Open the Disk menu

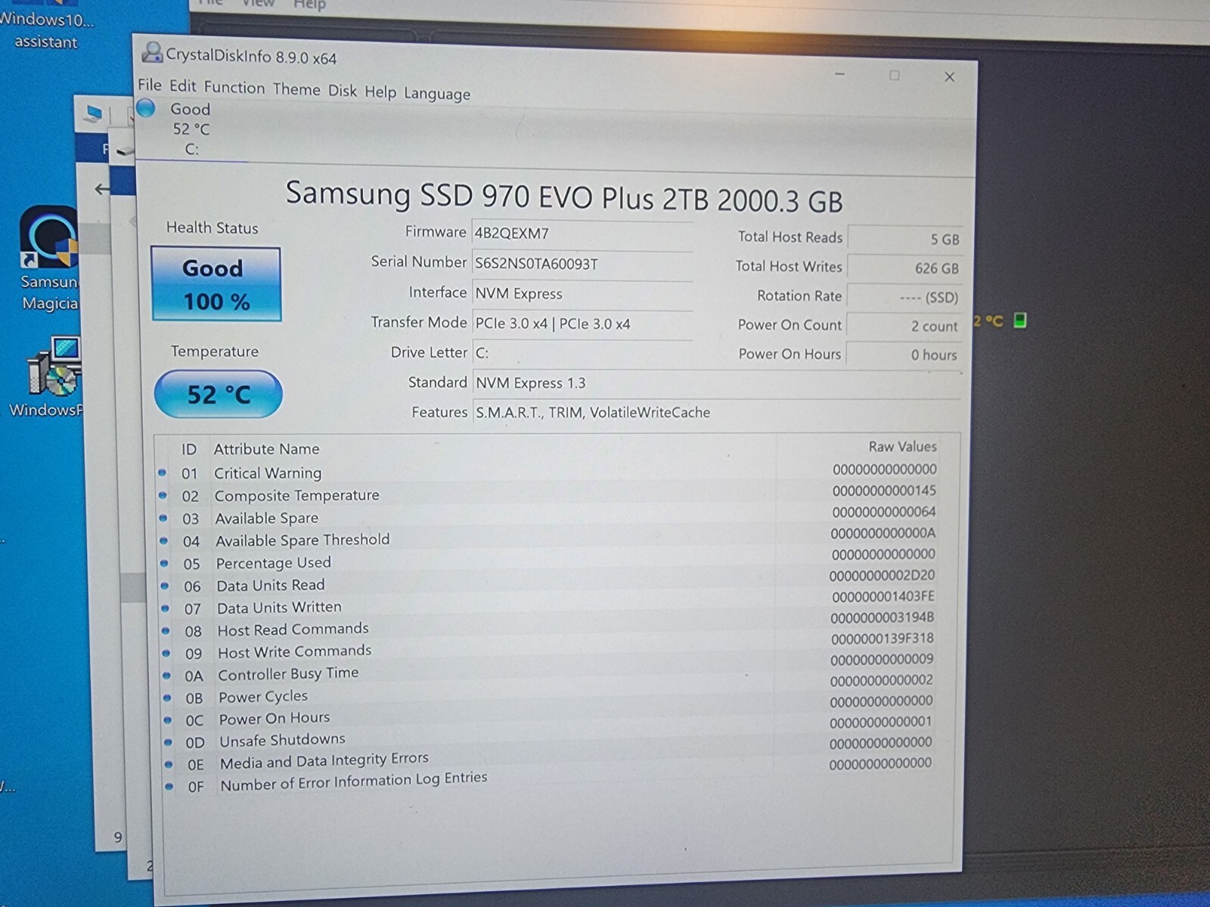(342, 91)
